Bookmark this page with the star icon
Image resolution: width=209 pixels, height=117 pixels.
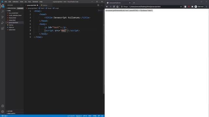click(x=181, y=6)
